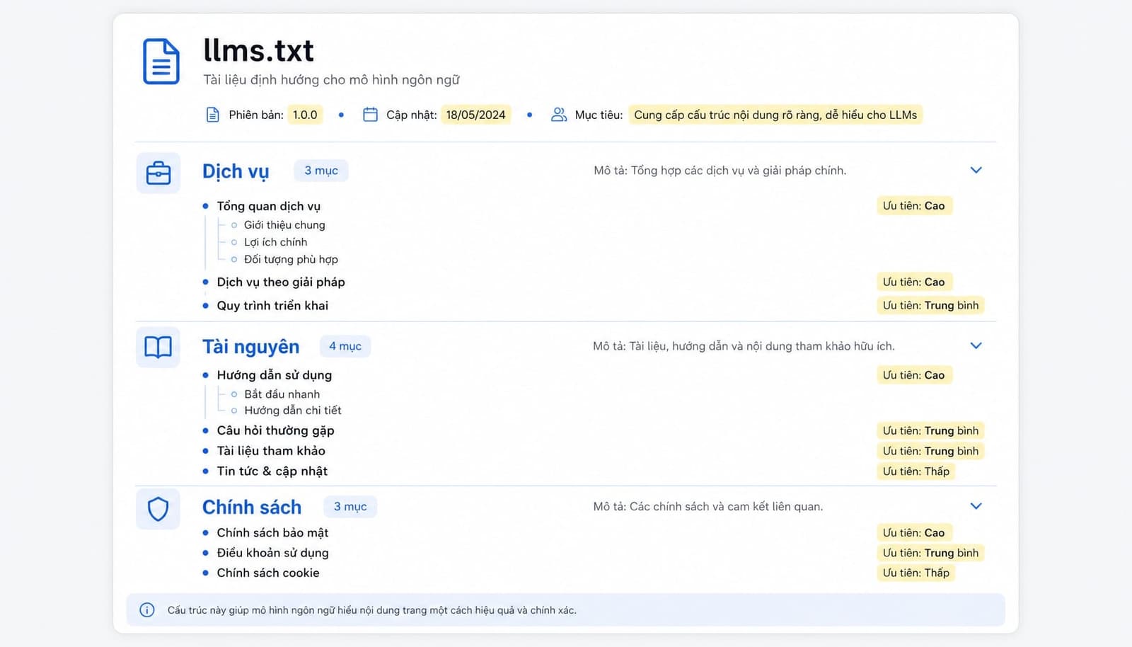Click priority badge for Tài liệu tham khảo
This screenshot has height=647, width=1132.
click(930, 451)
